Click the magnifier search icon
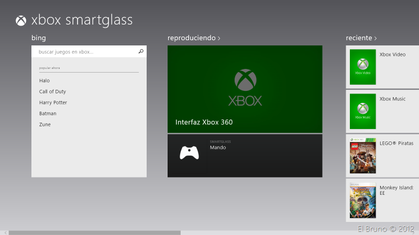 click(141, 52)
